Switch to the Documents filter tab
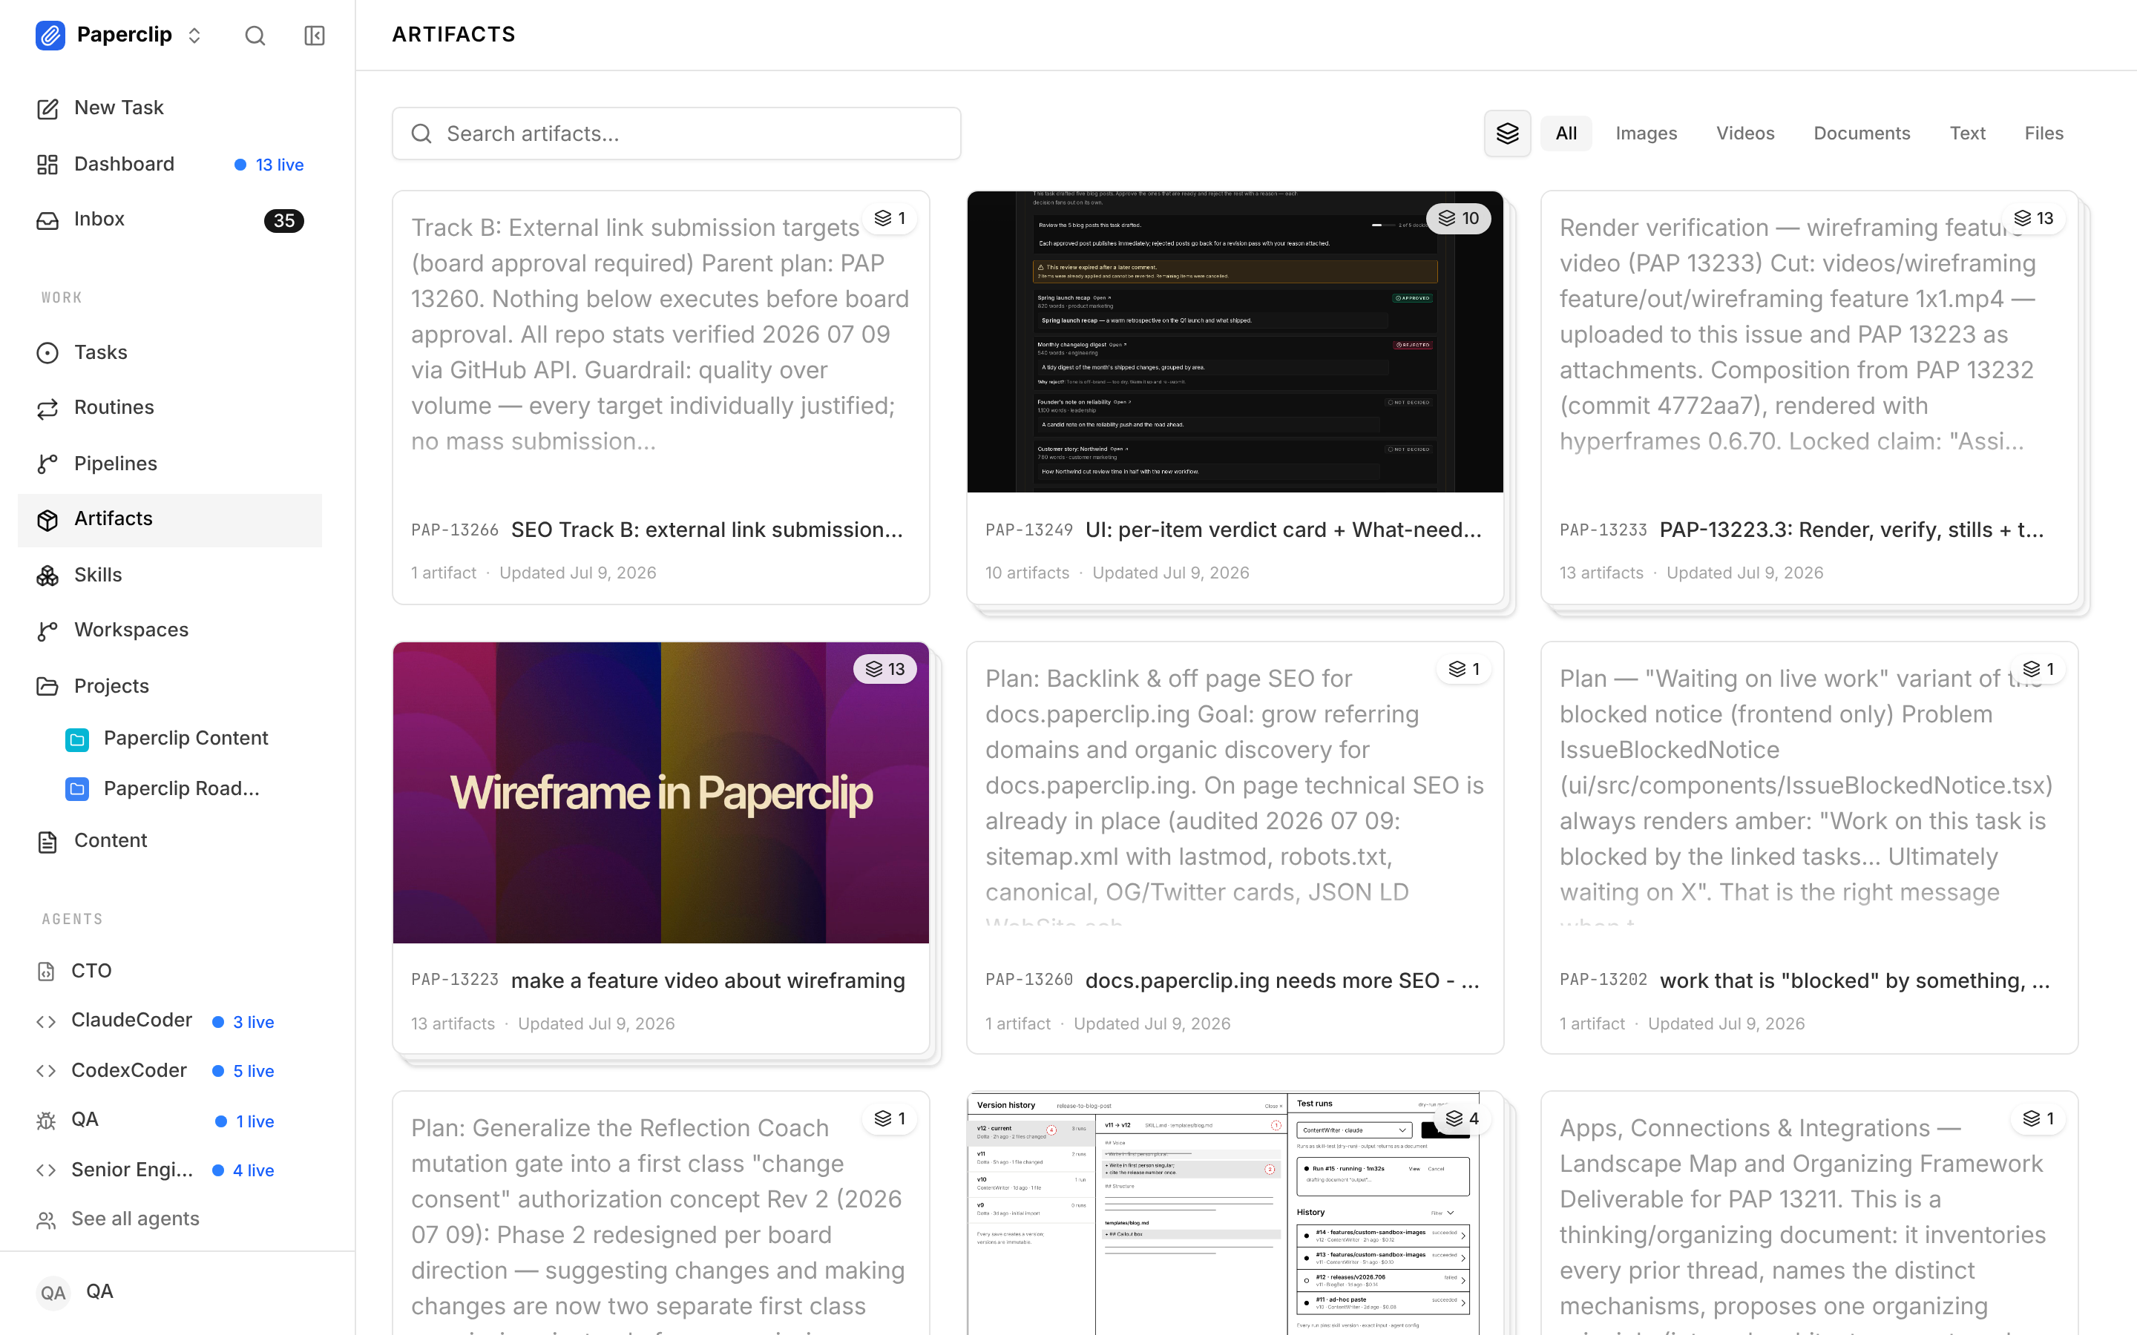Image resolution: width=2137 pixels, height=1335 pixels. point(1862,133)
